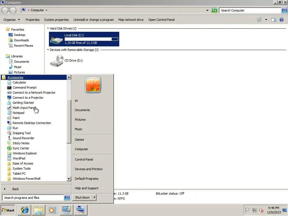Toggle the preview pane button
Image resolution: width=288 pixels, height=216 pixels.
tap(273, 20)
